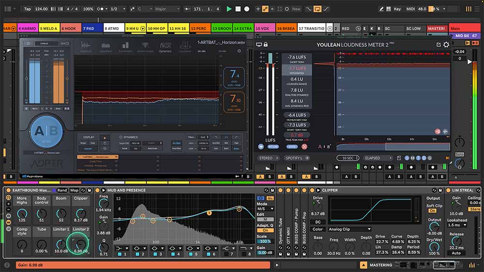Open the SPOTIFY L preset selector
Image resolution: width=484 pixels, height=272 pixels.
tap(297, 158)
